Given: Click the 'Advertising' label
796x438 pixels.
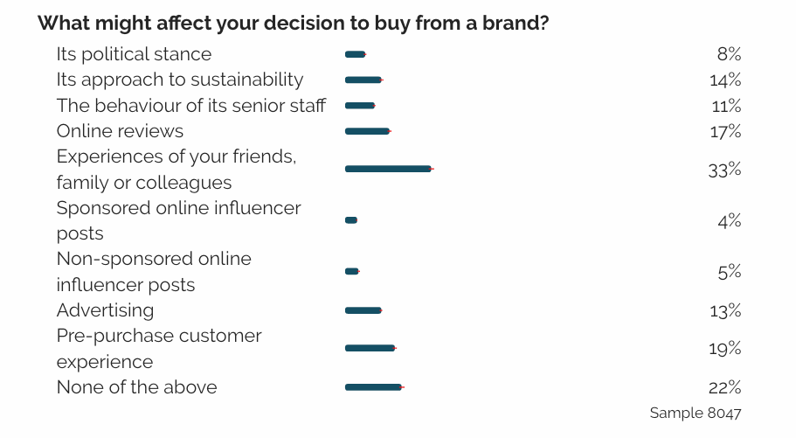Looking at the screenshot, I should click(105, 310).
